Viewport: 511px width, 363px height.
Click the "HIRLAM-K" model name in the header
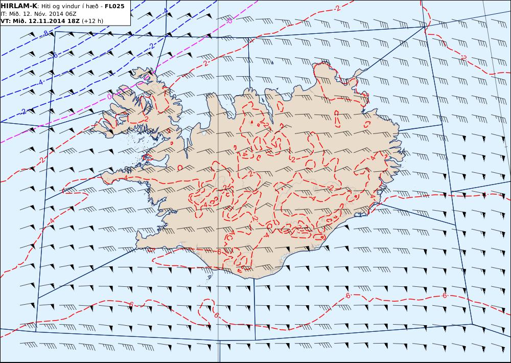[19, 6]
